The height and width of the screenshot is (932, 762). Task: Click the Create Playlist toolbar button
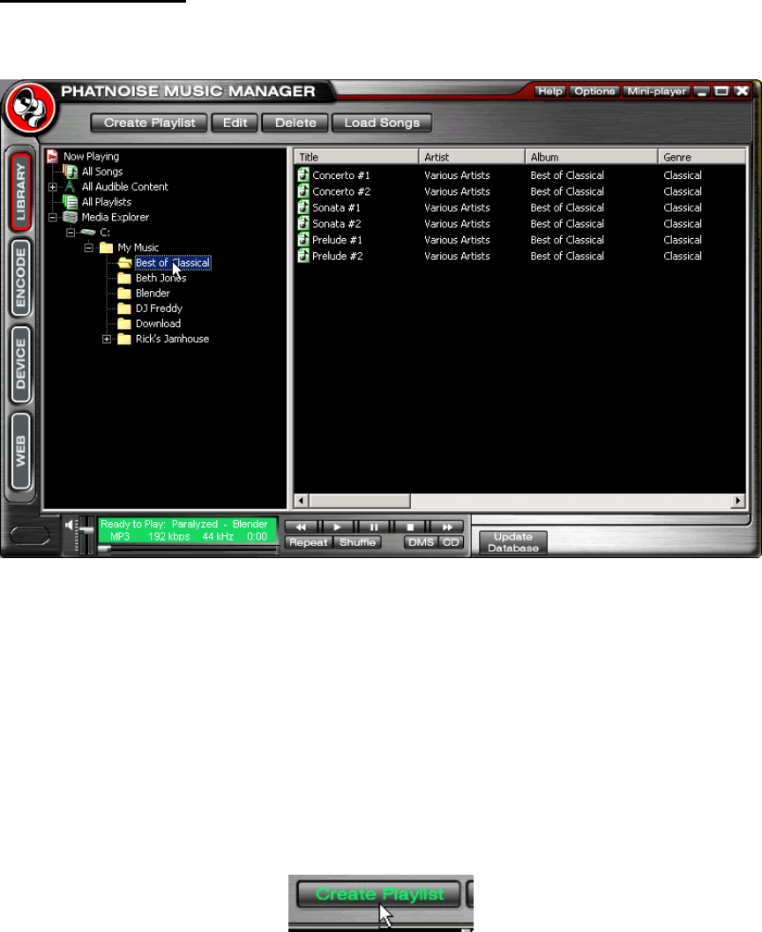pos(149,123)
